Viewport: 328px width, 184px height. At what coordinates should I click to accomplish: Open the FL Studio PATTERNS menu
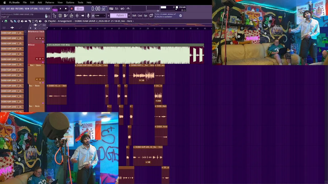pyautogui.click(x=19, y=9)
